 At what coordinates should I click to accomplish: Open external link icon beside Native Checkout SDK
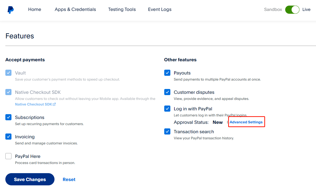pos(54,104)
